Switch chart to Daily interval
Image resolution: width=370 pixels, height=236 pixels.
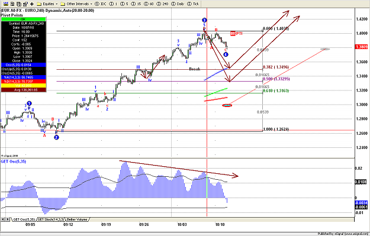(178, 4)
